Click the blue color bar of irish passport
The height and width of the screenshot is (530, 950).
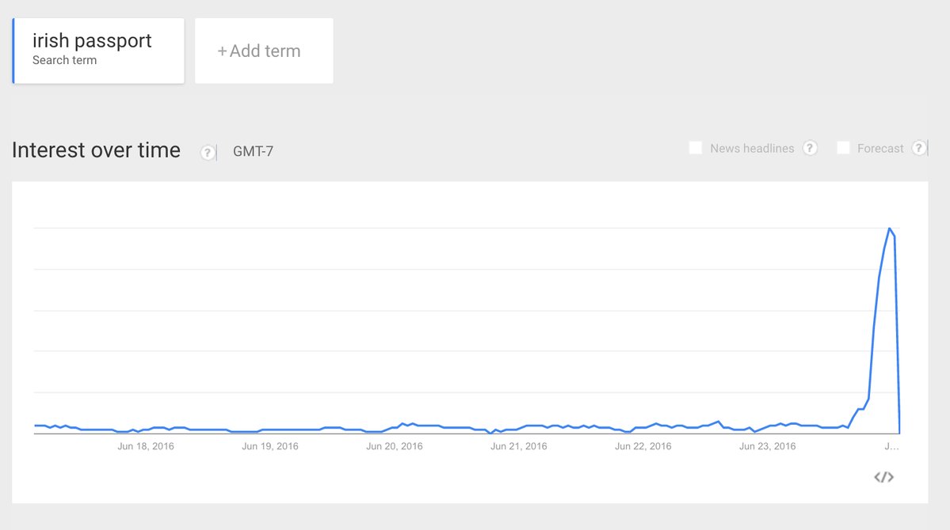(13, 51)
